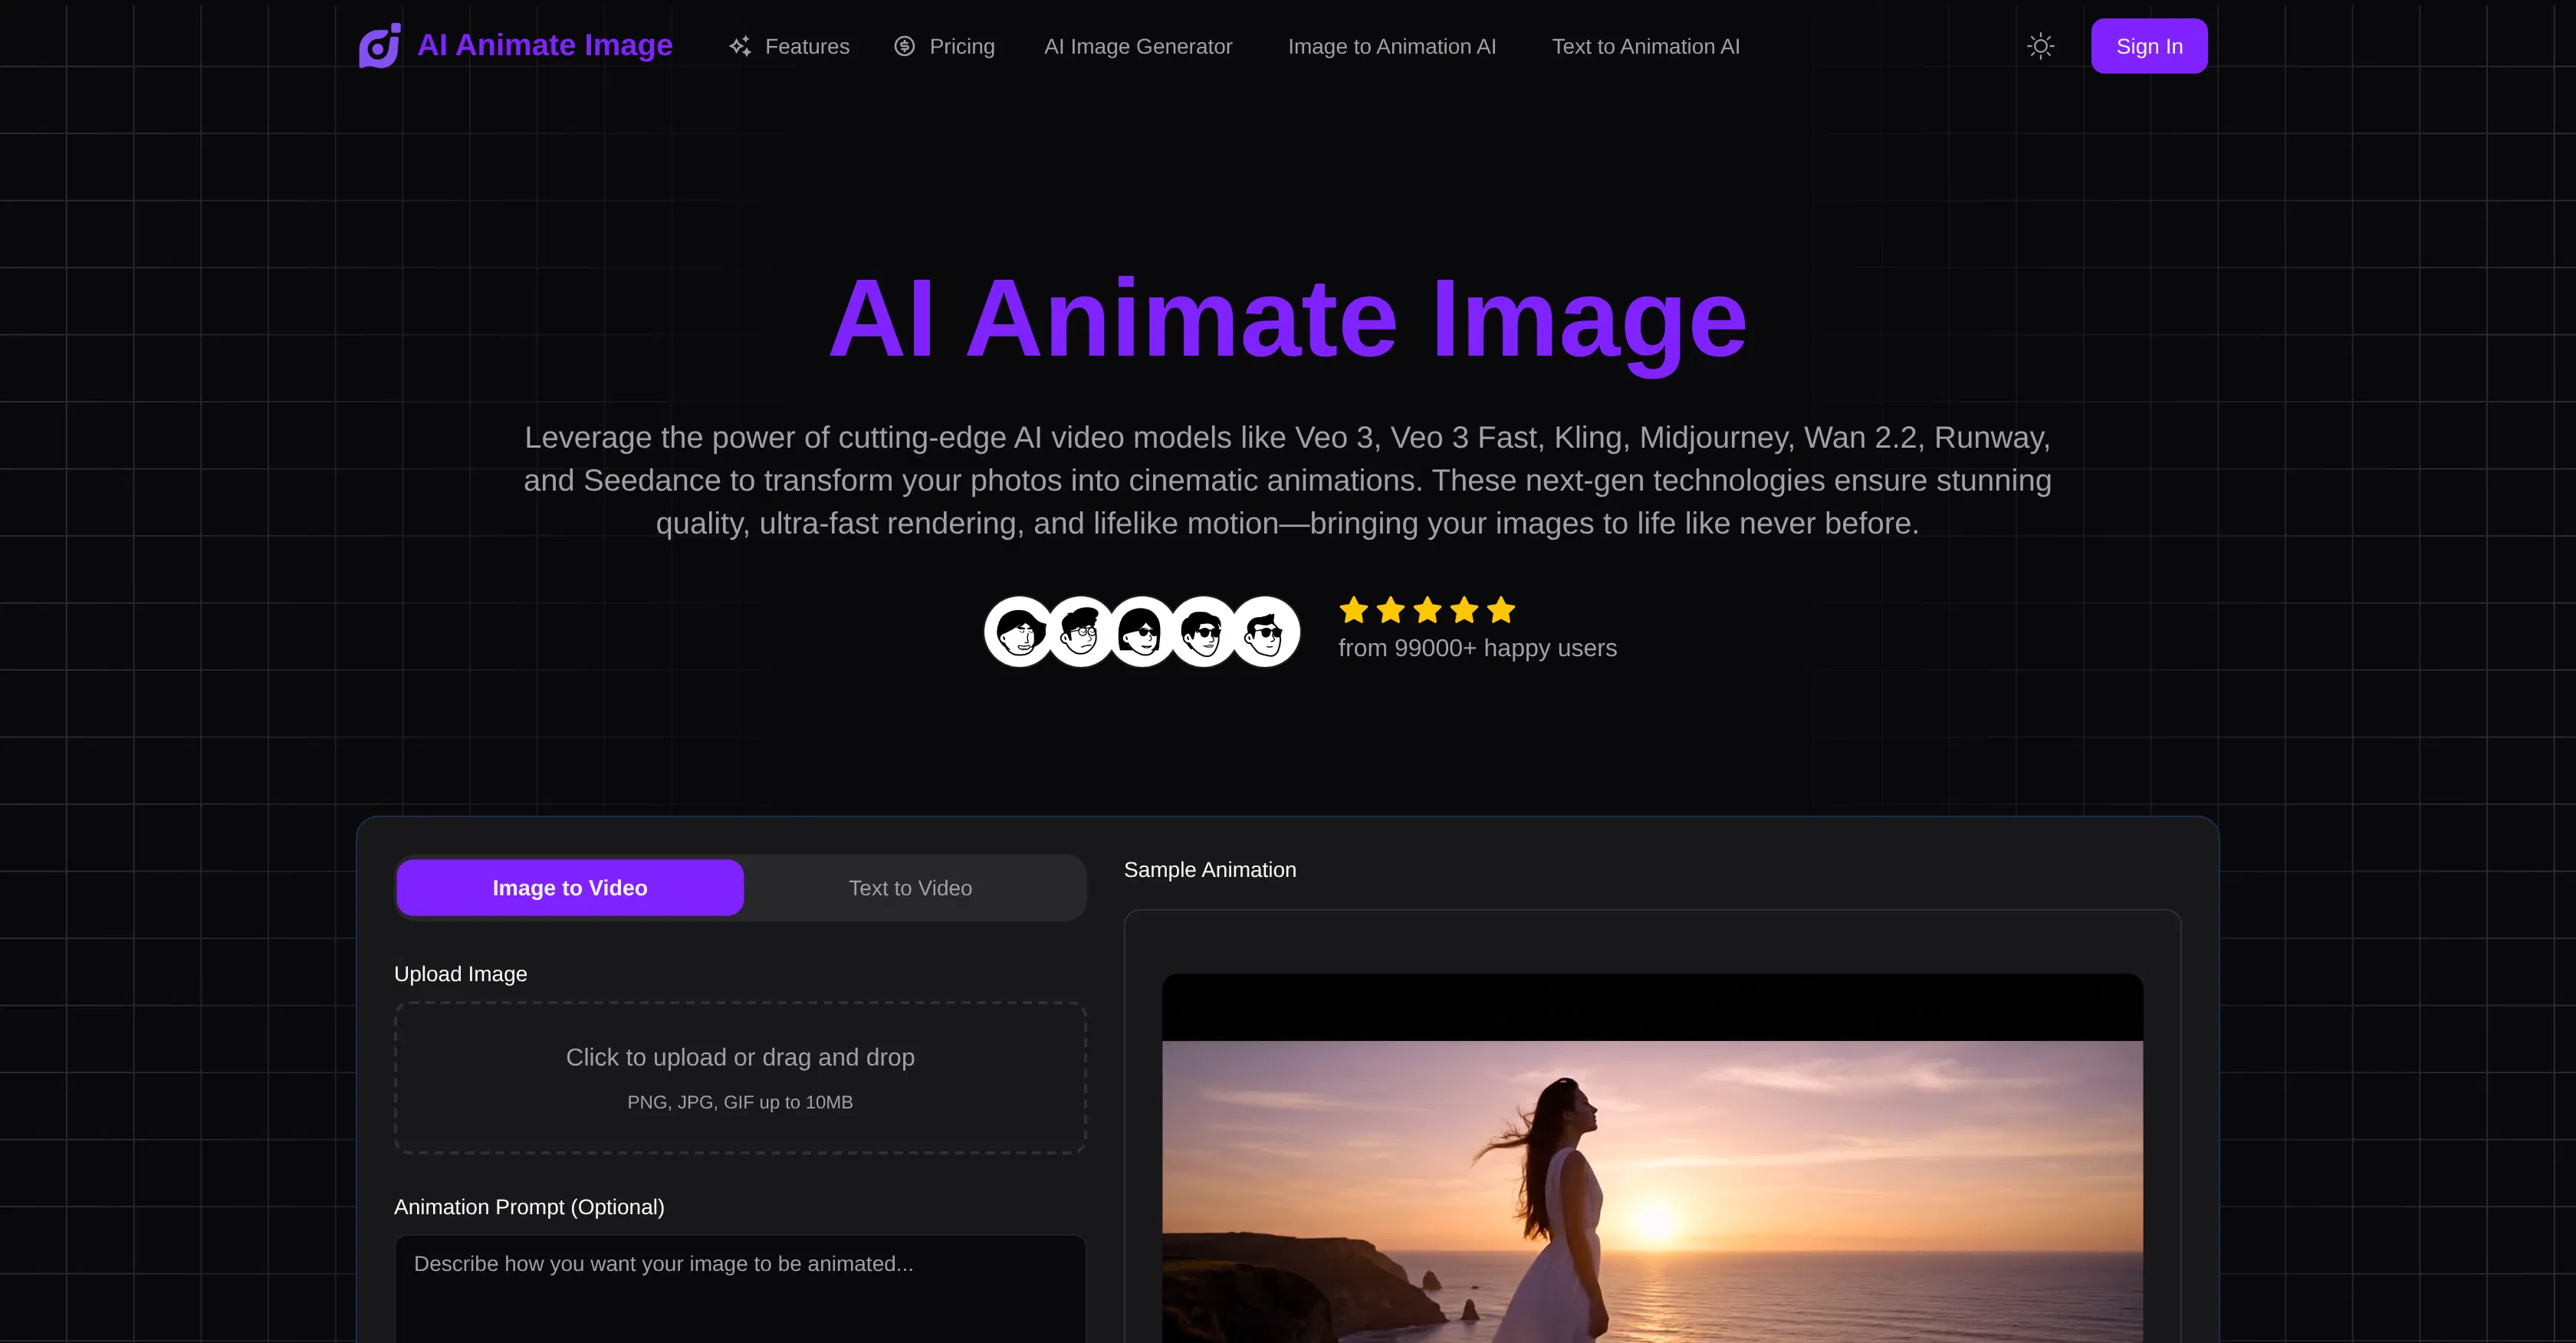2576x1343 pixels.
Task: Enable Text to Video mode
Action: [910, 887]
